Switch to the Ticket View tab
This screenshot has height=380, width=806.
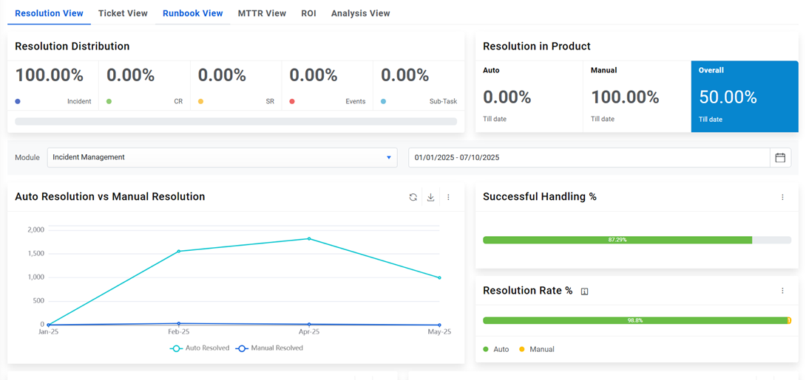coord(123,13)
